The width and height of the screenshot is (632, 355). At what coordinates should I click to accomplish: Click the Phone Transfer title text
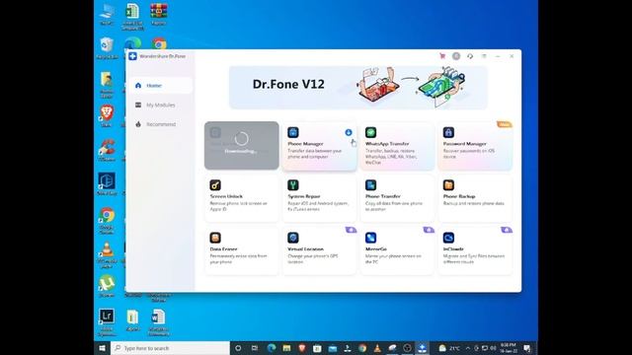[x=383, y=196]
